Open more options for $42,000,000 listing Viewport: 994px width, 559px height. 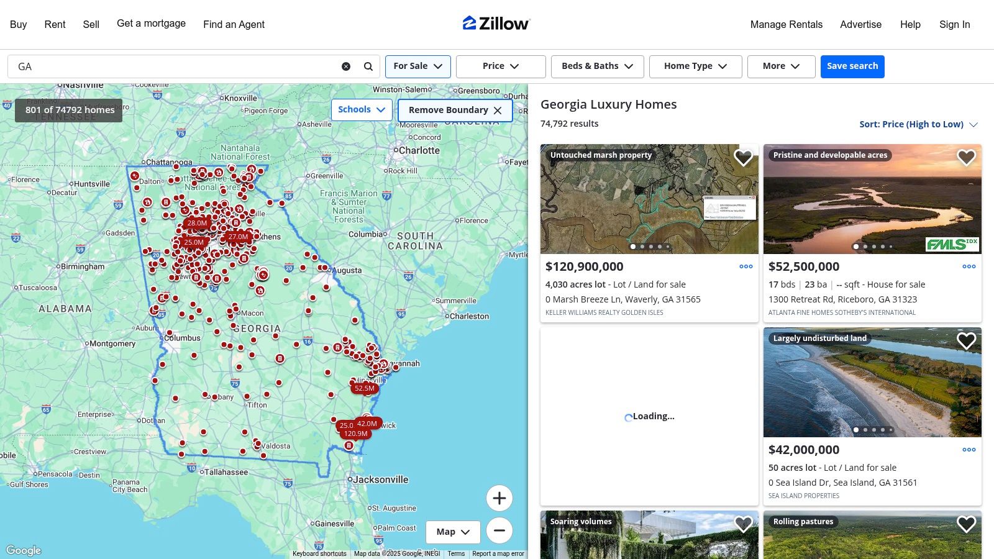[x=969, y=450]
